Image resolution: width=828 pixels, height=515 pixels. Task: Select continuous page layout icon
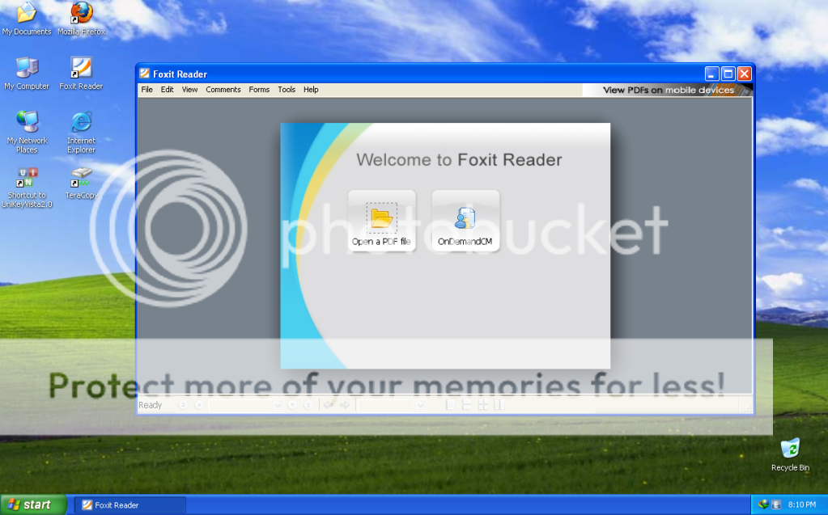pos(467,405)
